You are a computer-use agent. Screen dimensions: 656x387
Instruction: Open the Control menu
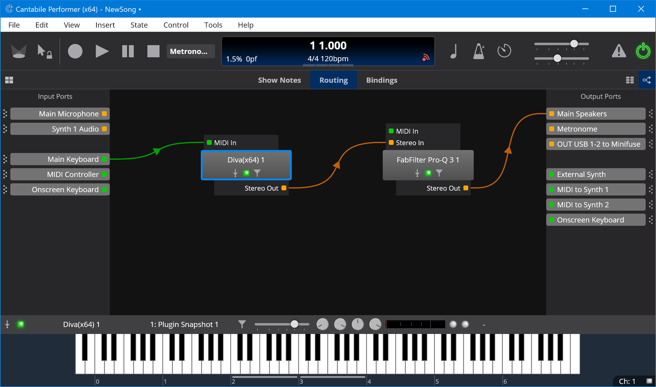pyautogui.click(x=176, y=25)
